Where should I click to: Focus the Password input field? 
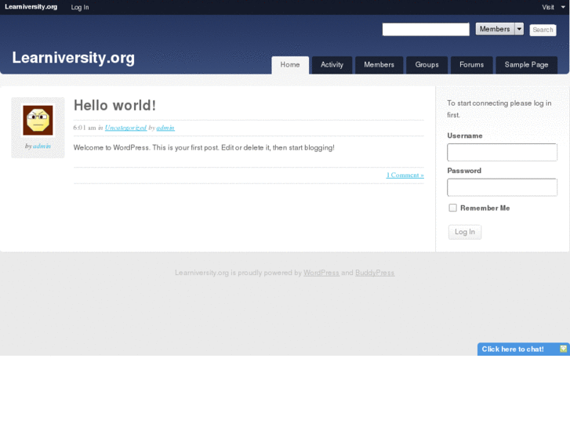click(x=502, y=187)
